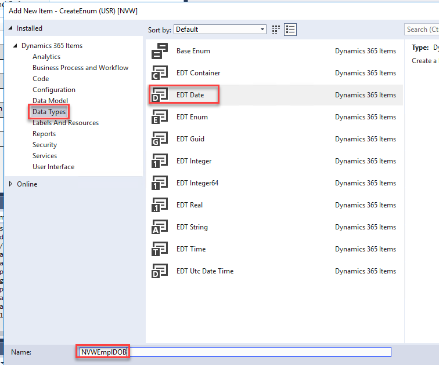Open the Sort by Default dropdown
This screenshot has height=365, width=439.
click(220, 30)
